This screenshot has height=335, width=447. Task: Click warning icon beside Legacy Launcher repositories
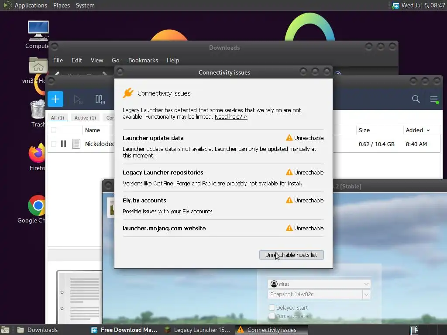click(x=289, y=172)
